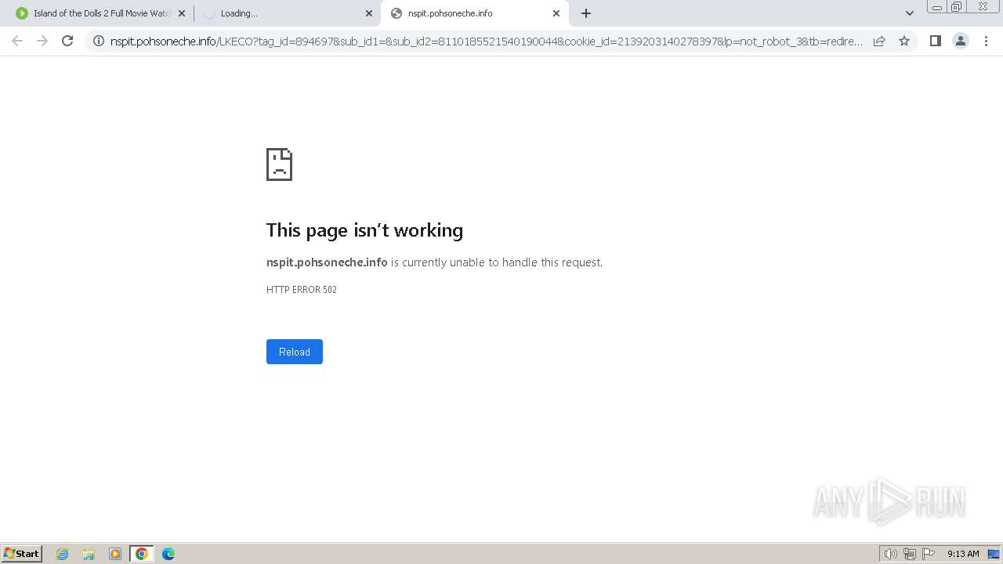The height and width of the screenshot is (564, 1003).
Task: Open media player icon in taskbar
Action: (115, 554)
